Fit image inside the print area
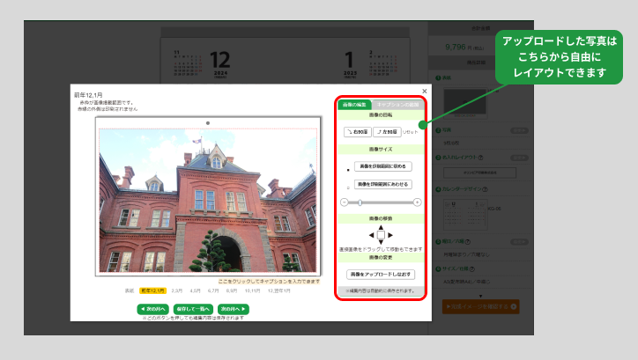638x360 pixels. (x=384, y=165)
